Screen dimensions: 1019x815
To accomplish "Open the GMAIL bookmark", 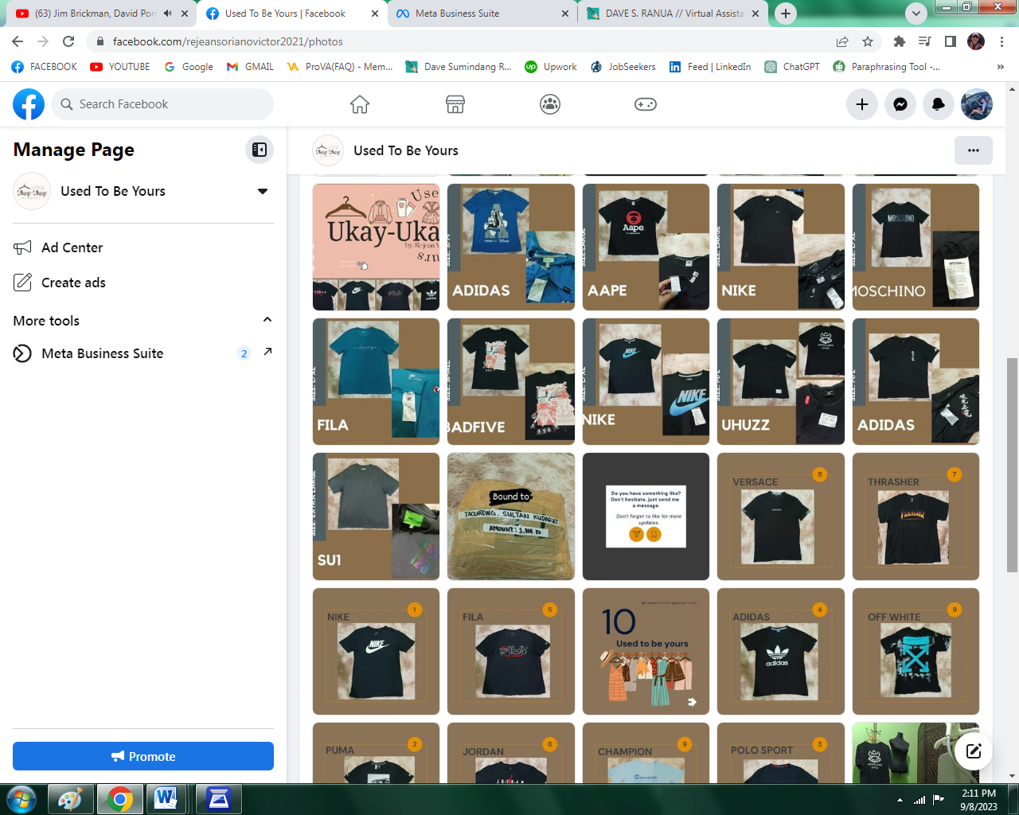I will pyautogui.click(x=250, y=67).
